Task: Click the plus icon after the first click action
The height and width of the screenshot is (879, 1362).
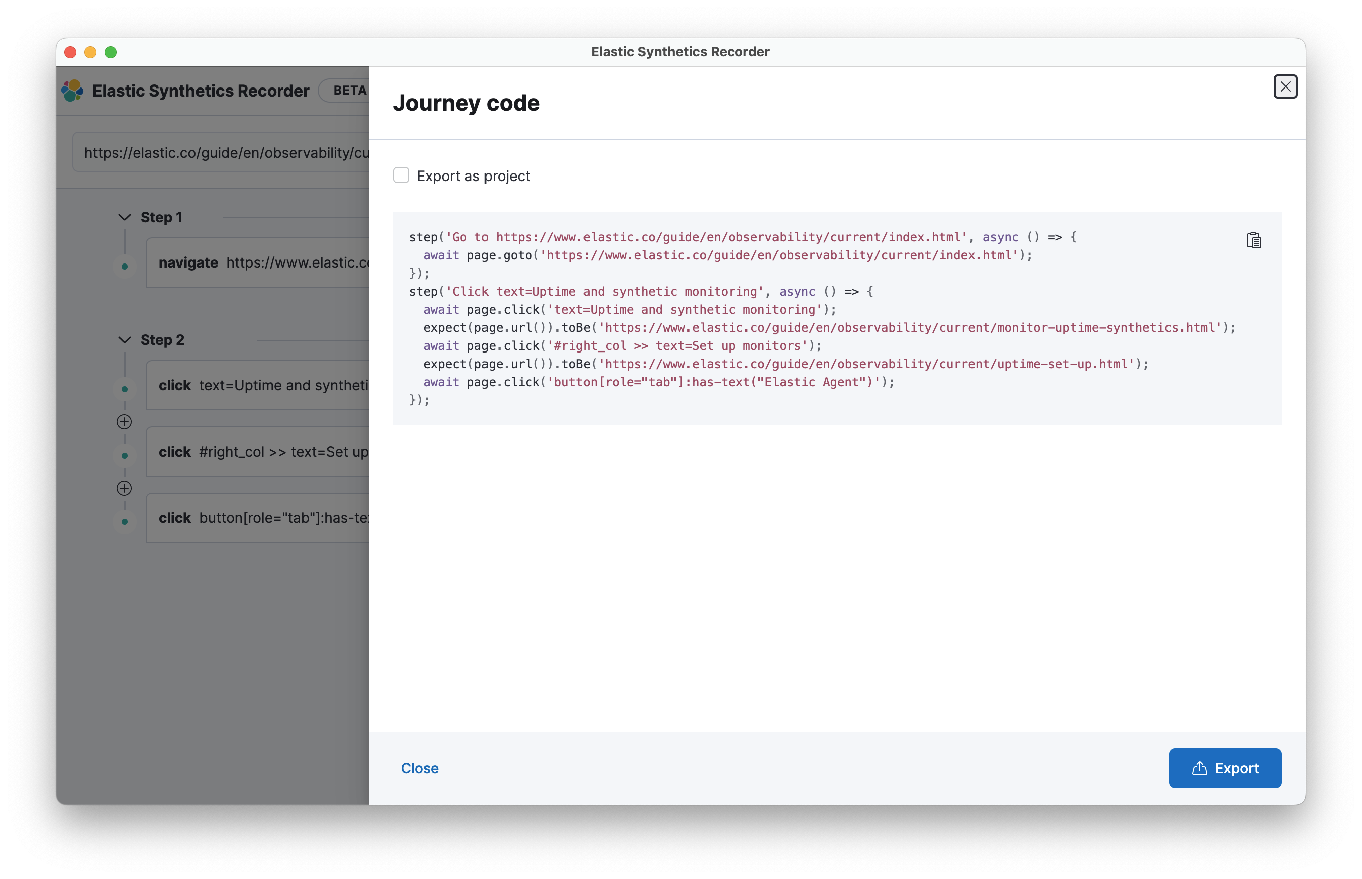Action: point(124,422)
